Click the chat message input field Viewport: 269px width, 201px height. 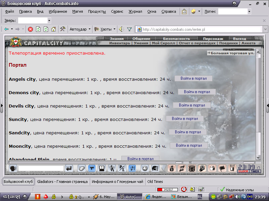[41, 169]
